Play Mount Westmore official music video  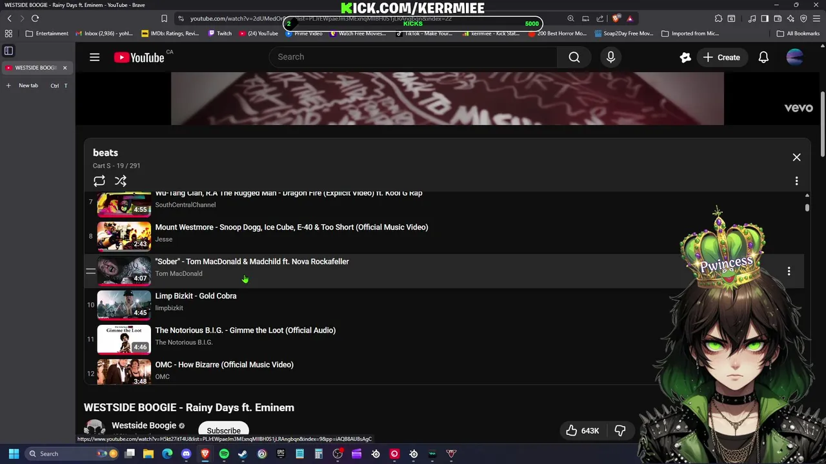tap(292, 227)
